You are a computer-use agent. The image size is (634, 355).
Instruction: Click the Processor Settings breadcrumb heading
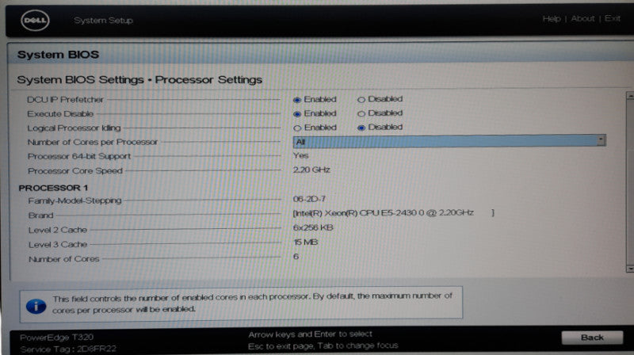pos(208,80)
